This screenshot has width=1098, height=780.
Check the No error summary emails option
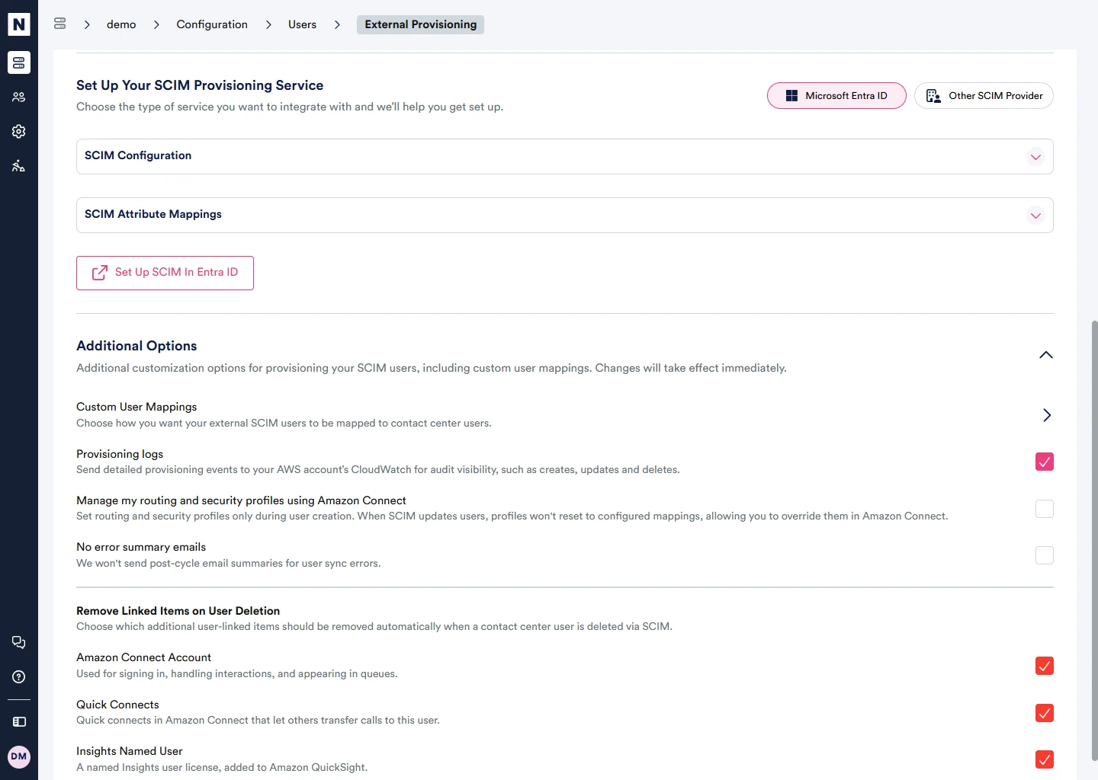(1044, 555)
